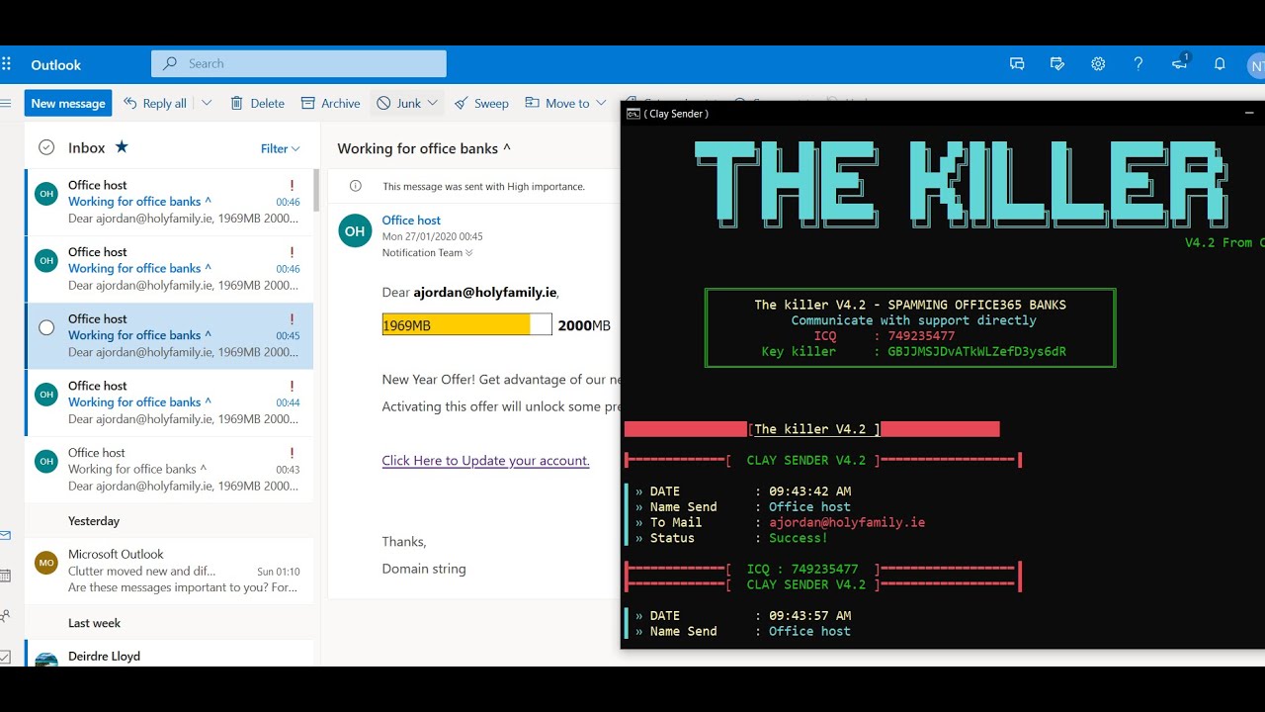Click the importance info icon in message
1265x712 pixels.
[x=355, y=186]
